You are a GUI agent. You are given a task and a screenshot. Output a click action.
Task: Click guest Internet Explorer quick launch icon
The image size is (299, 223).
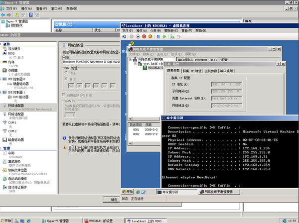[138, 192]
